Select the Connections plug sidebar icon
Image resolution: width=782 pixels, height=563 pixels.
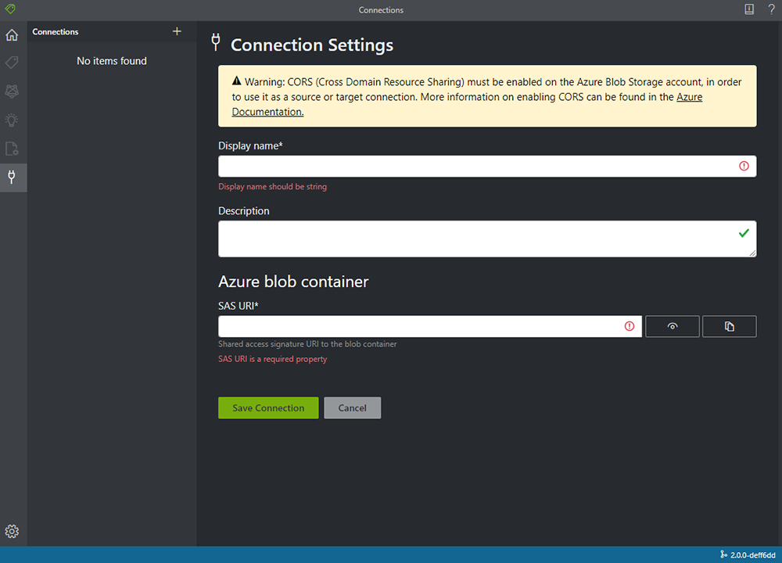(x=12, y=177)
